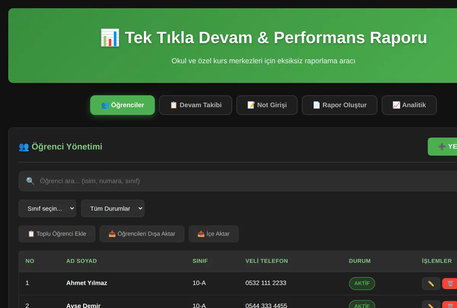457x308 pixels.
Task: Click the chart icon in page title
Action: tap(110, 38)
